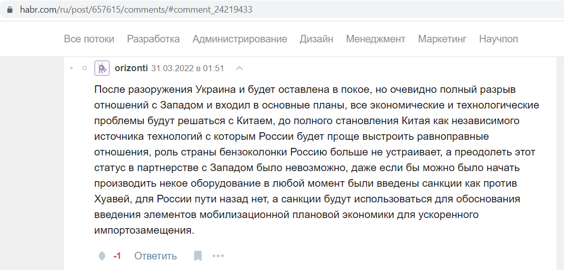Viewport: 564px width, 270px height.
Task: Select the Администрирование tab
Action: click(239, 39)
